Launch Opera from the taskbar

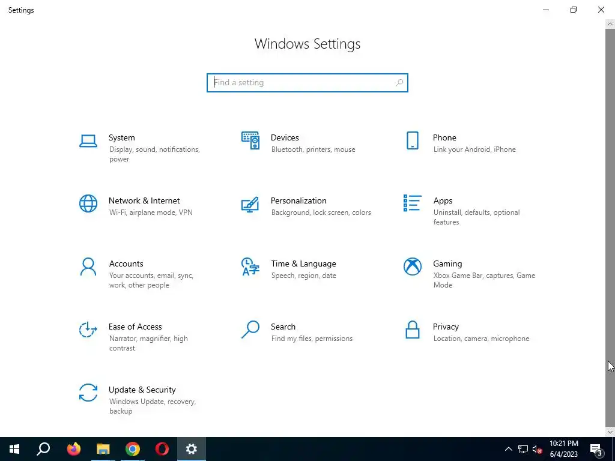click(x=162, y=449)
